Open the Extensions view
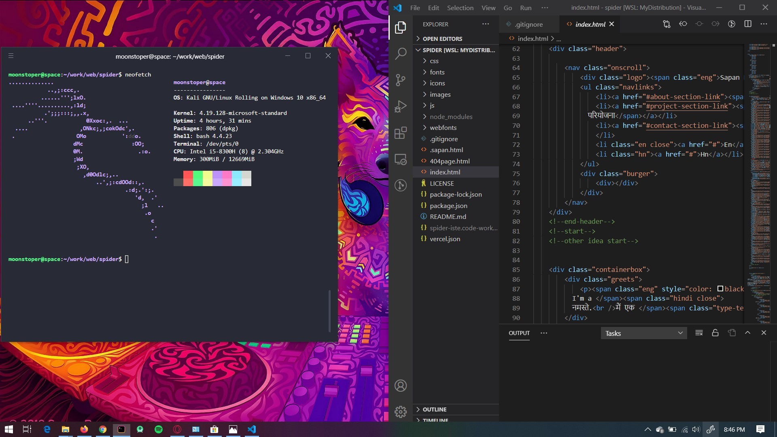 (x=401, y=133)
